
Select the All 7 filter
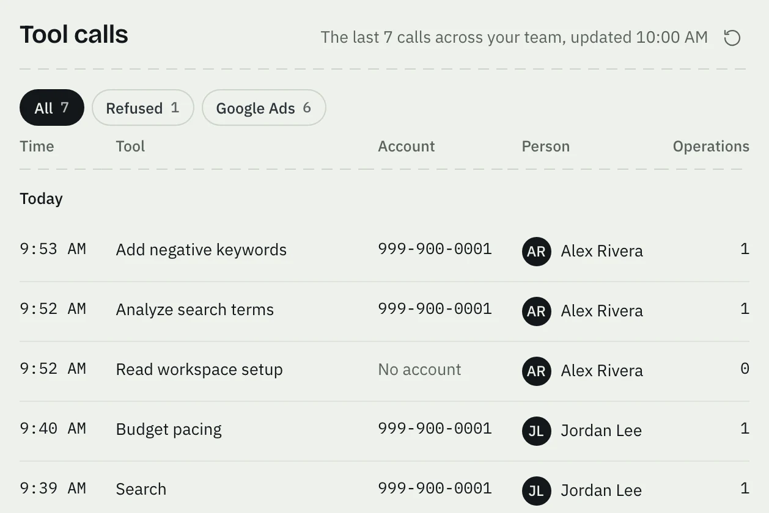click(52, 108)
